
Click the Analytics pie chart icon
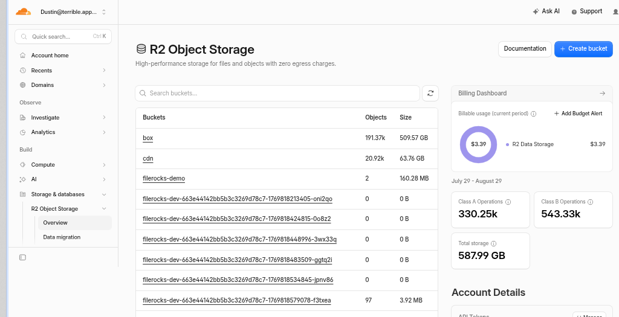23,132
